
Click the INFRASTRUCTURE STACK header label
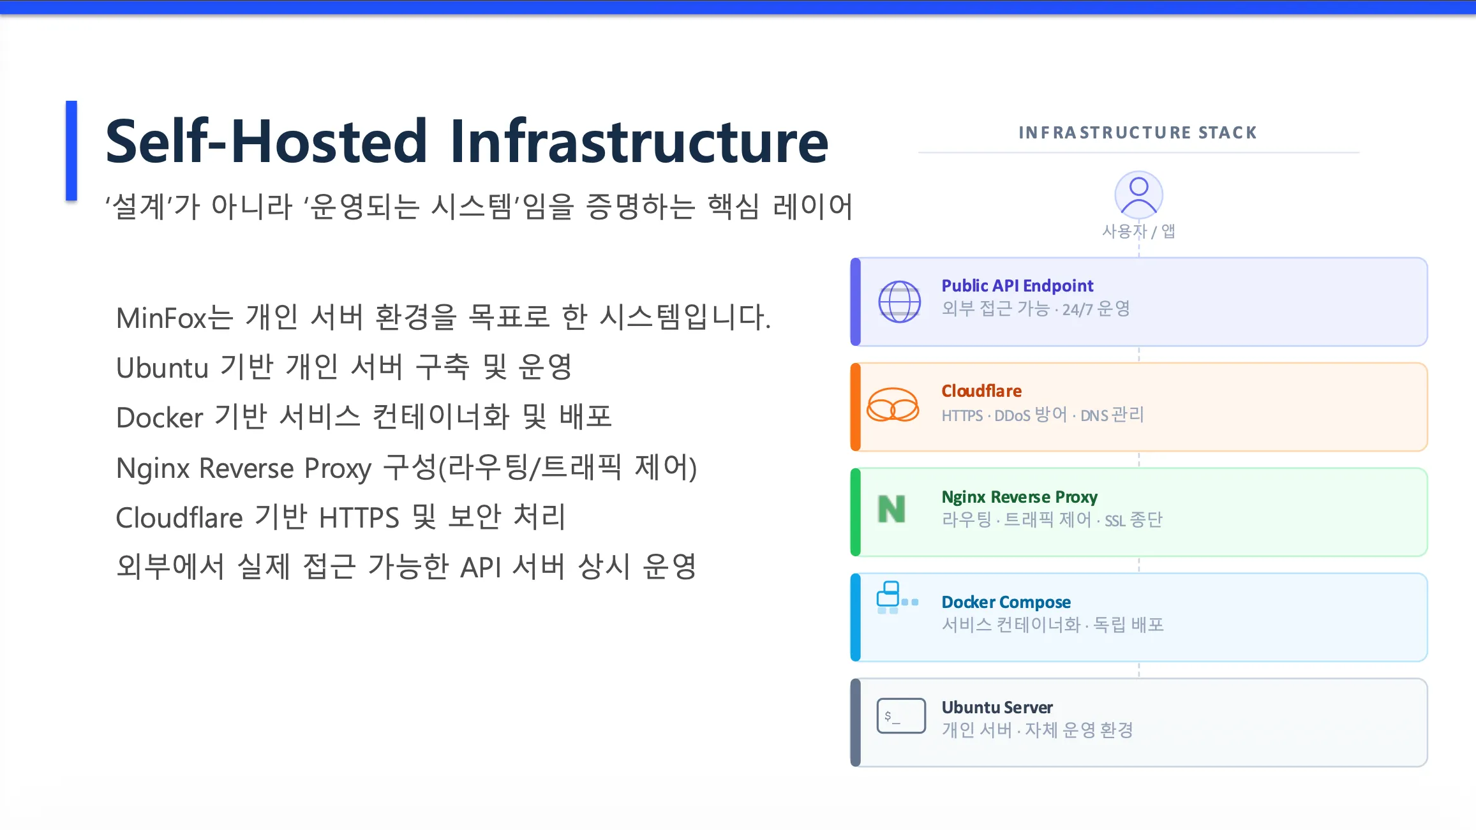tap(1137, 133)
